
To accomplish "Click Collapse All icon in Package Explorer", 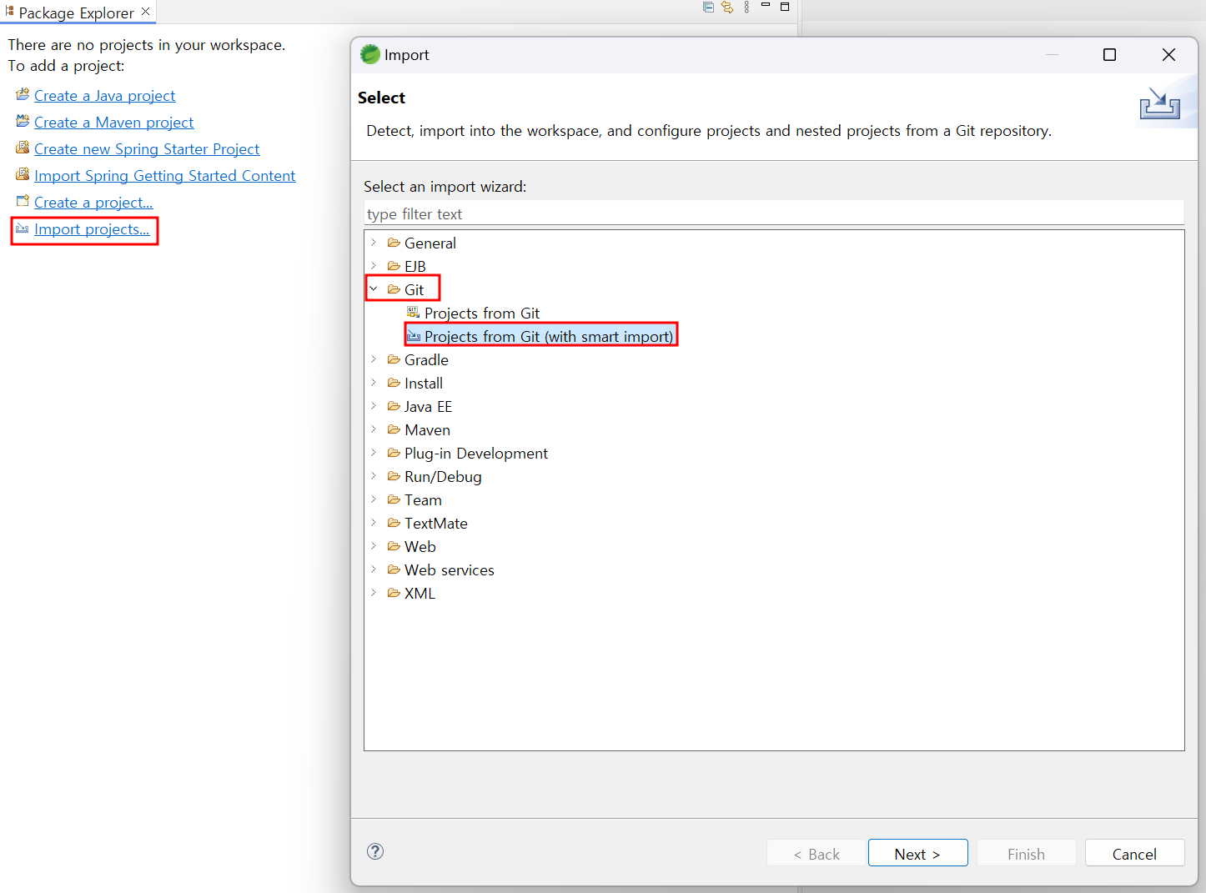I will (708, 8).
